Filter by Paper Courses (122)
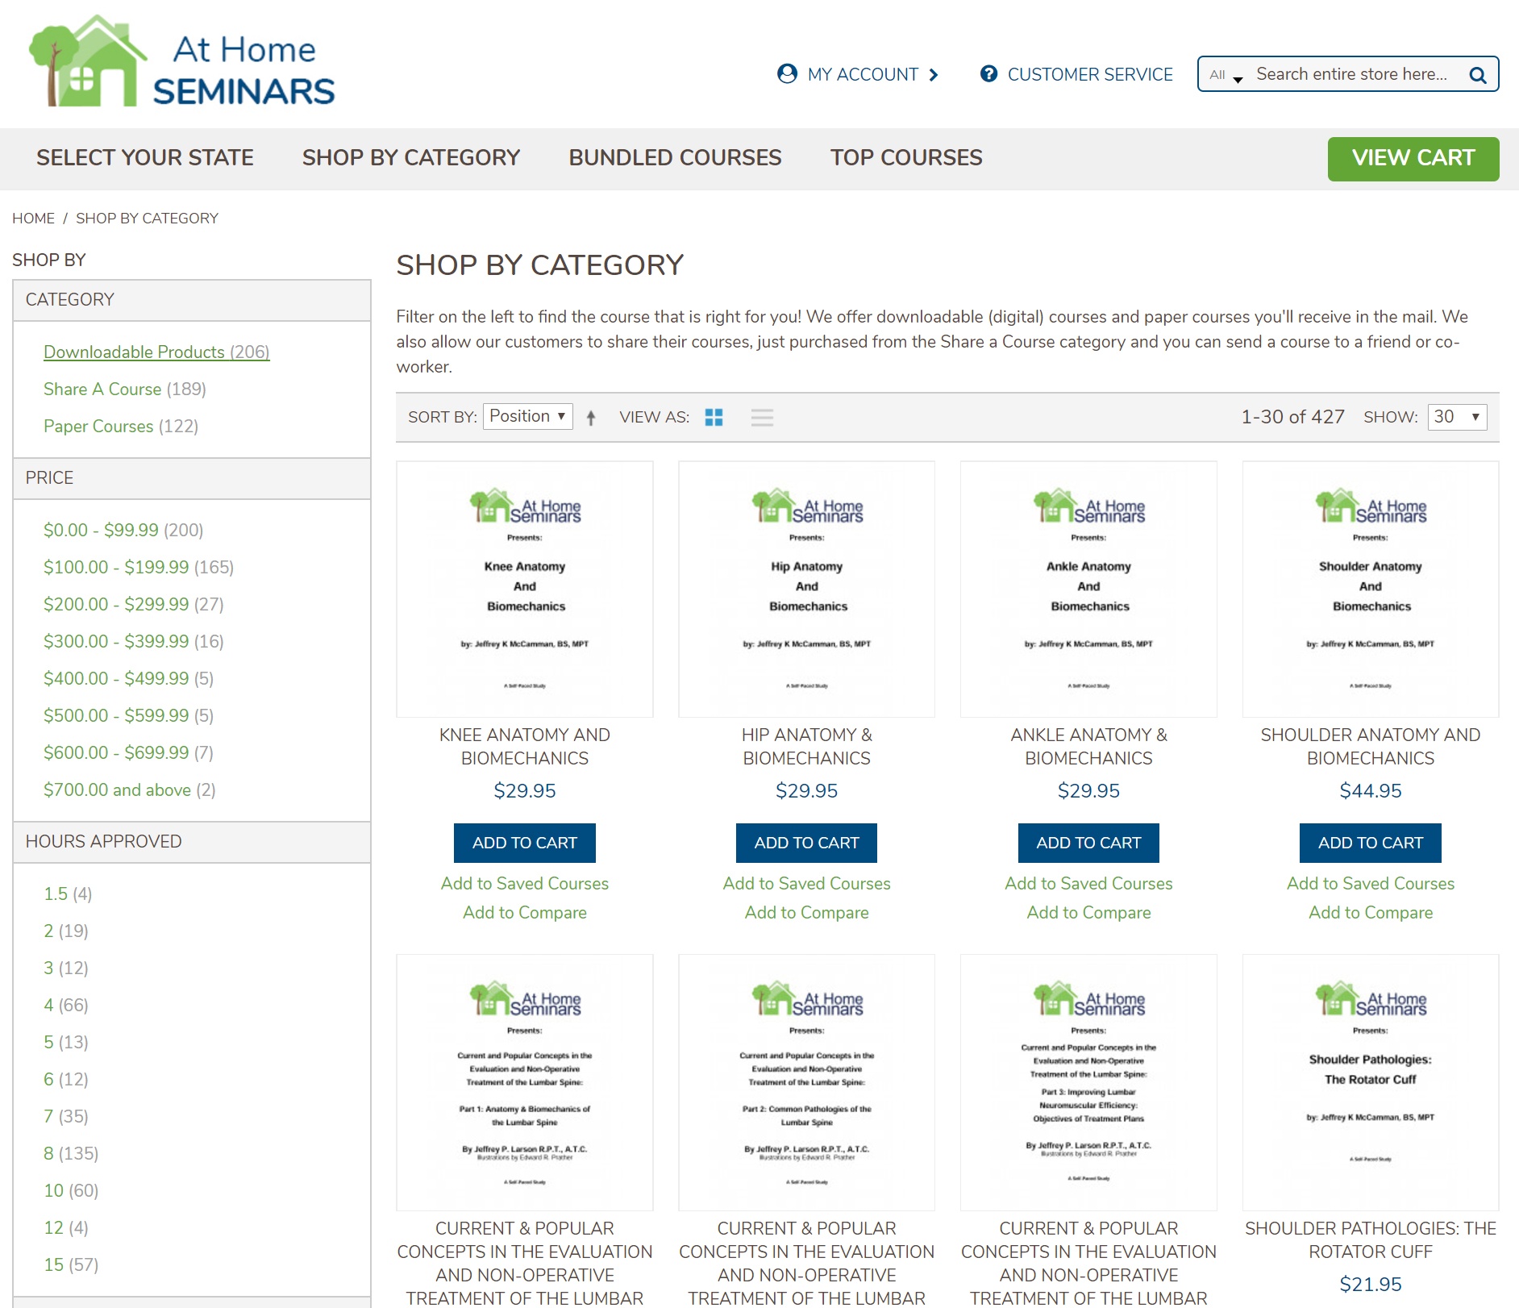1519x1308 pixels. point(121,427)
